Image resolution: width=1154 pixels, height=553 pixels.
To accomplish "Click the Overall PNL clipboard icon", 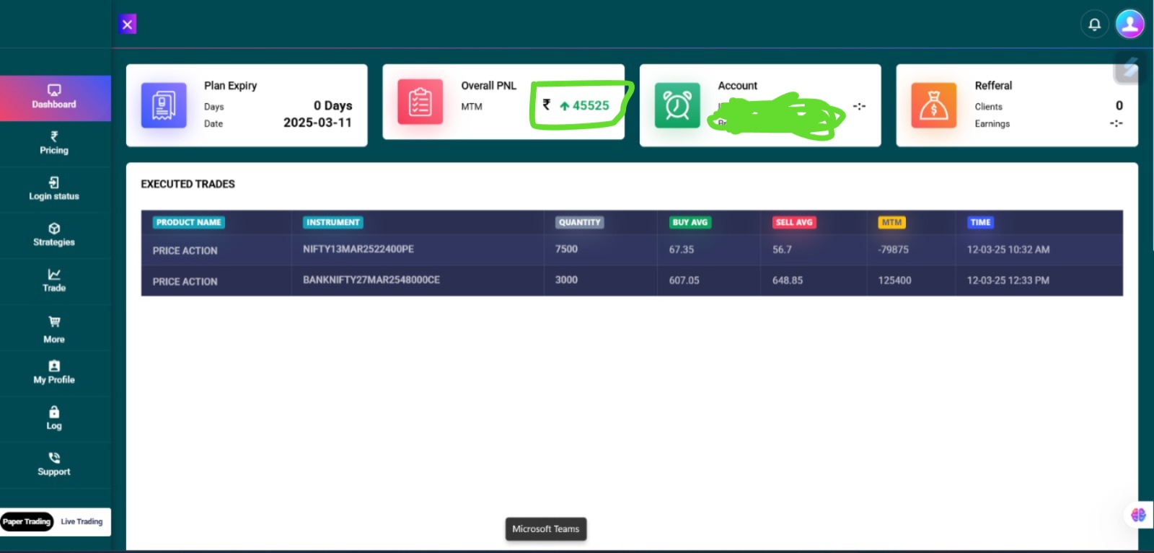I will click(420, 102).
